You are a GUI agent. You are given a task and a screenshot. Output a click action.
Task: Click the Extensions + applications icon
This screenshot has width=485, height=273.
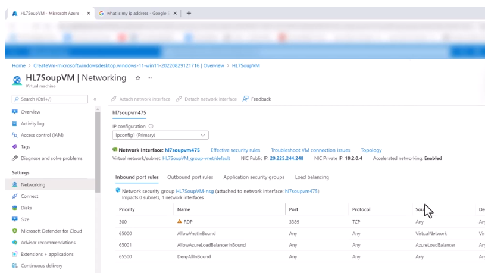(x=14, y=254)
